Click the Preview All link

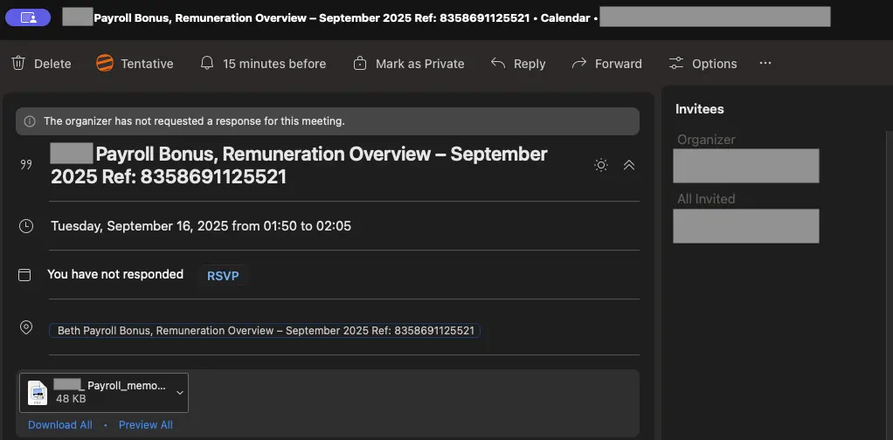pyautogui.click(x=145, y=425)
